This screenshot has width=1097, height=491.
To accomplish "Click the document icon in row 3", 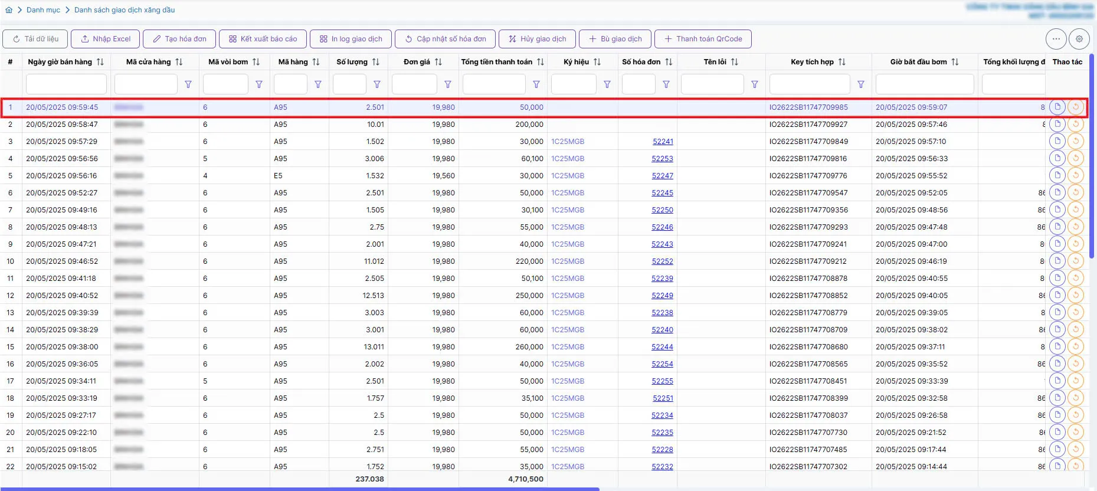I will point(1057,142).
